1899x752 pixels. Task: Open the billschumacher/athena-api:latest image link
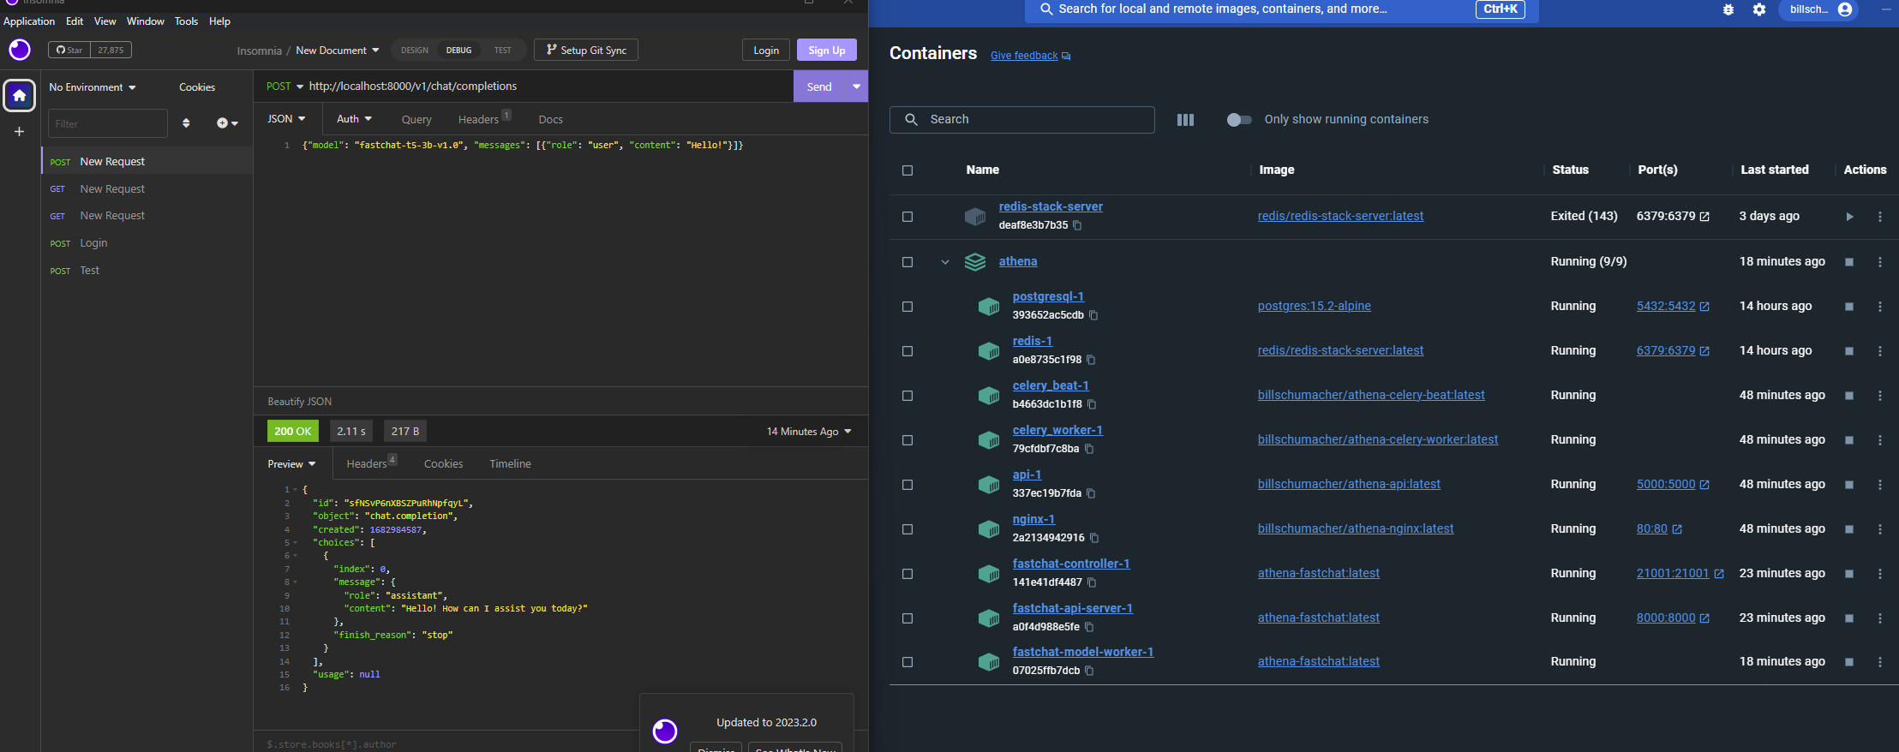click(x=1349, y=485)
